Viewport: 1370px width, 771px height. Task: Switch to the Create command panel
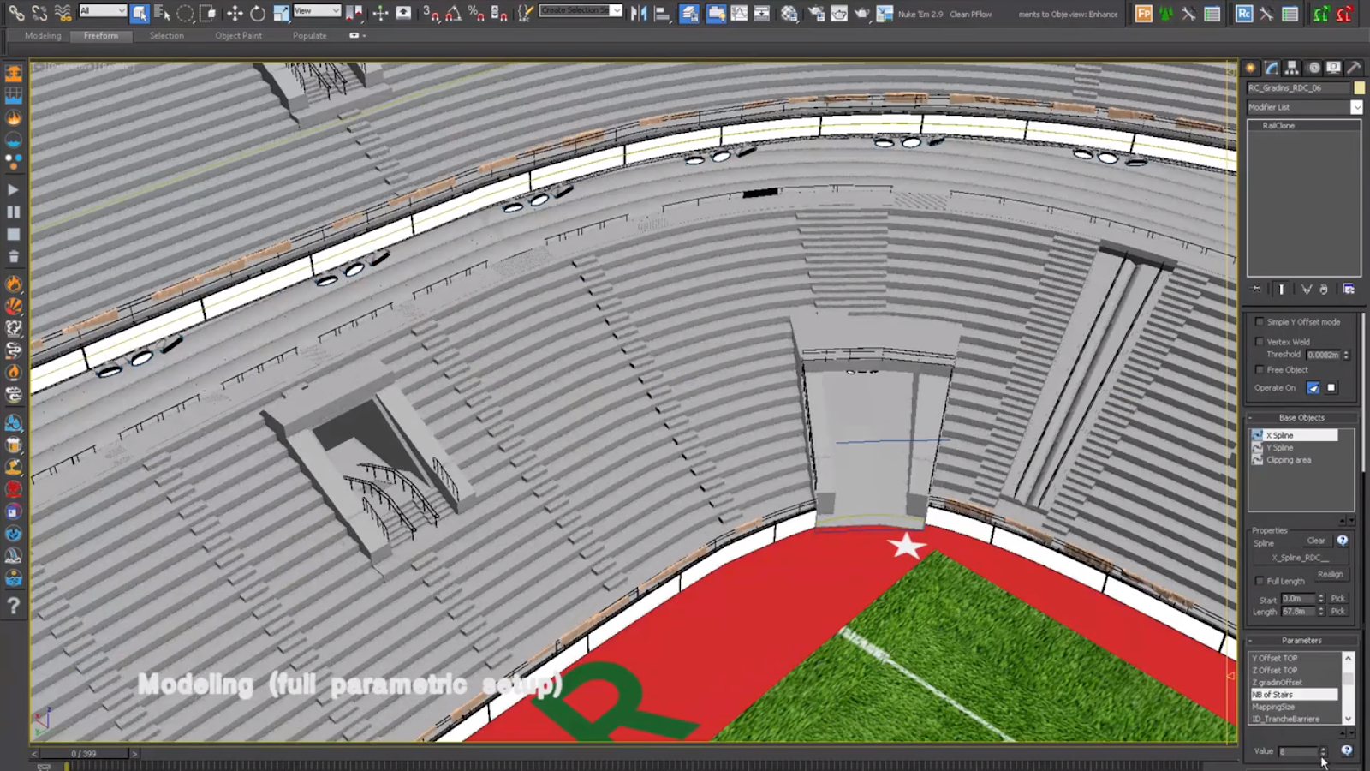pos(1249,68)
